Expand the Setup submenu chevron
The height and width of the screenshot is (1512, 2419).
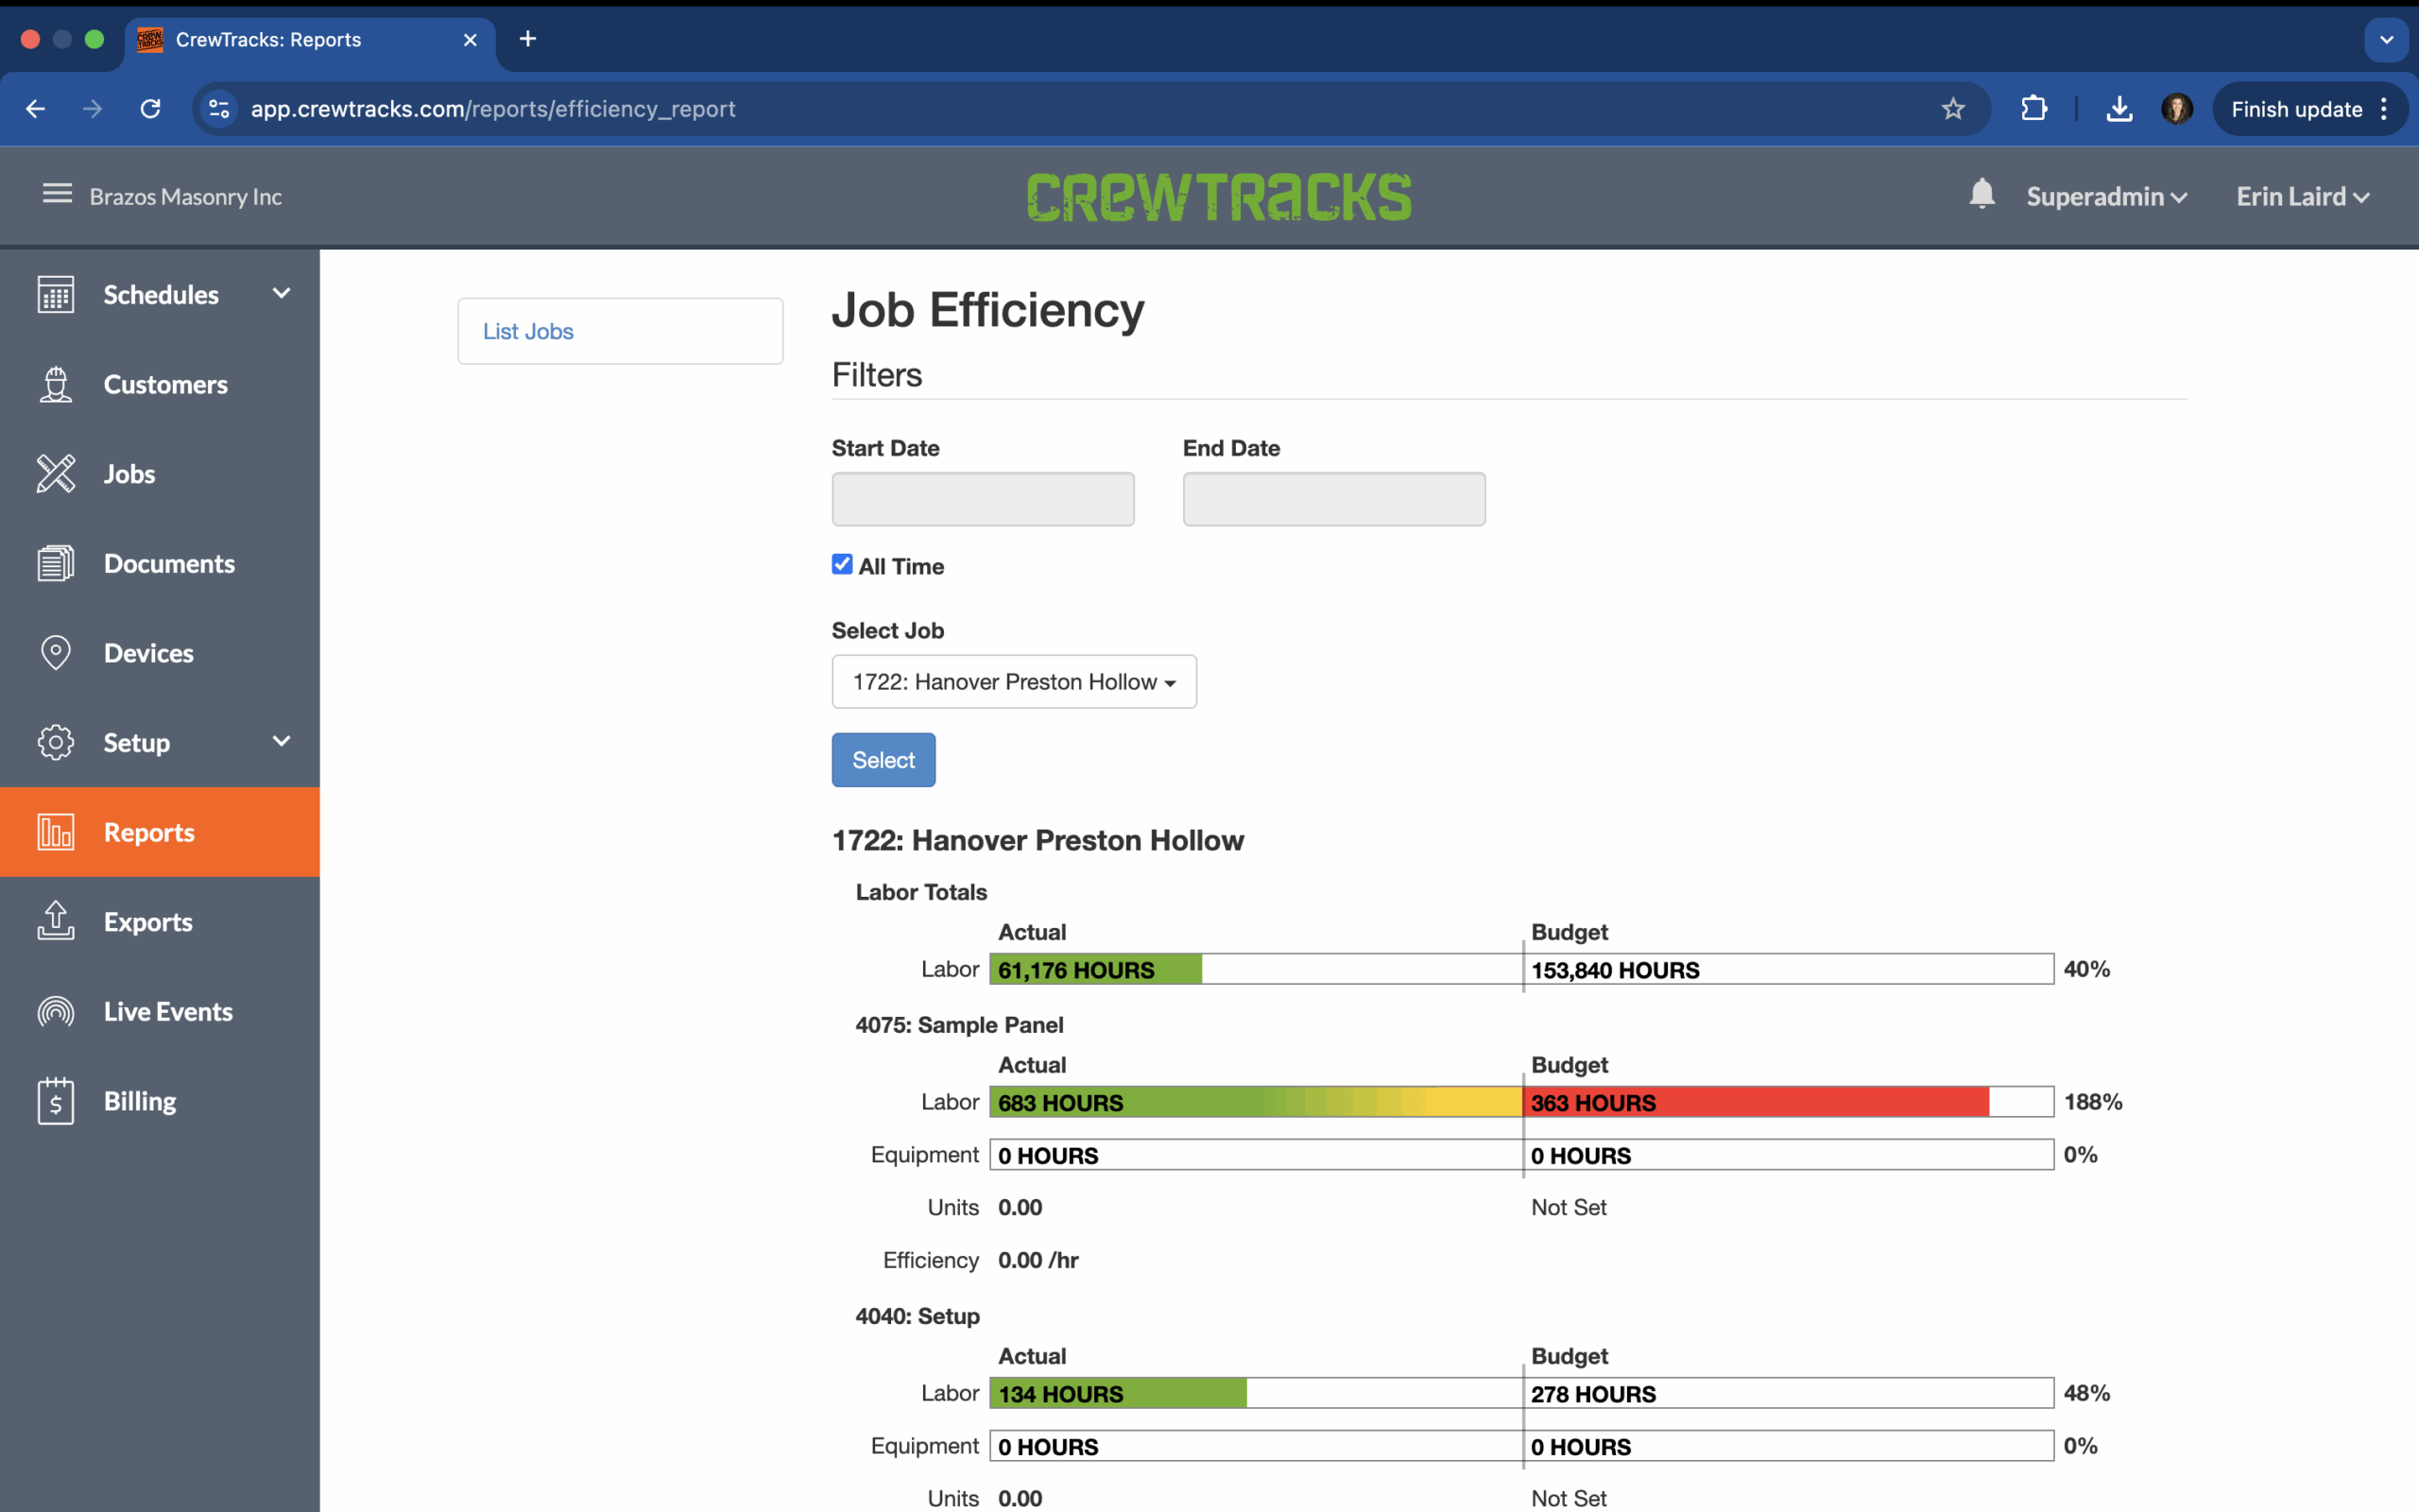point(282,741)
